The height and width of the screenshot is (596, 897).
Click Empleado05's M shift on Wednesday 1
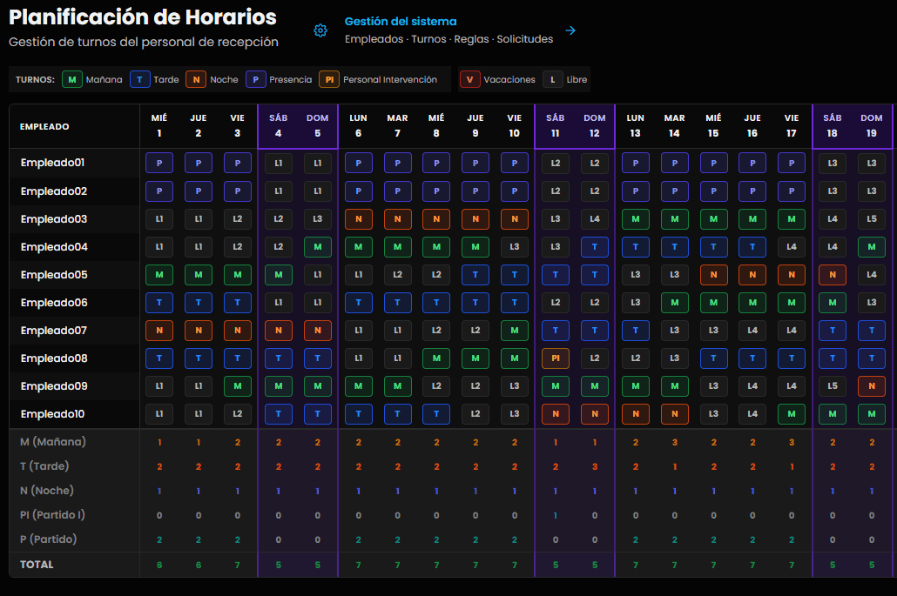159,275
